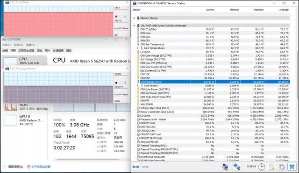299x173 pixels.
Task: Click the HWiNFO log file export icon
Action: click(x=272, y=167)
